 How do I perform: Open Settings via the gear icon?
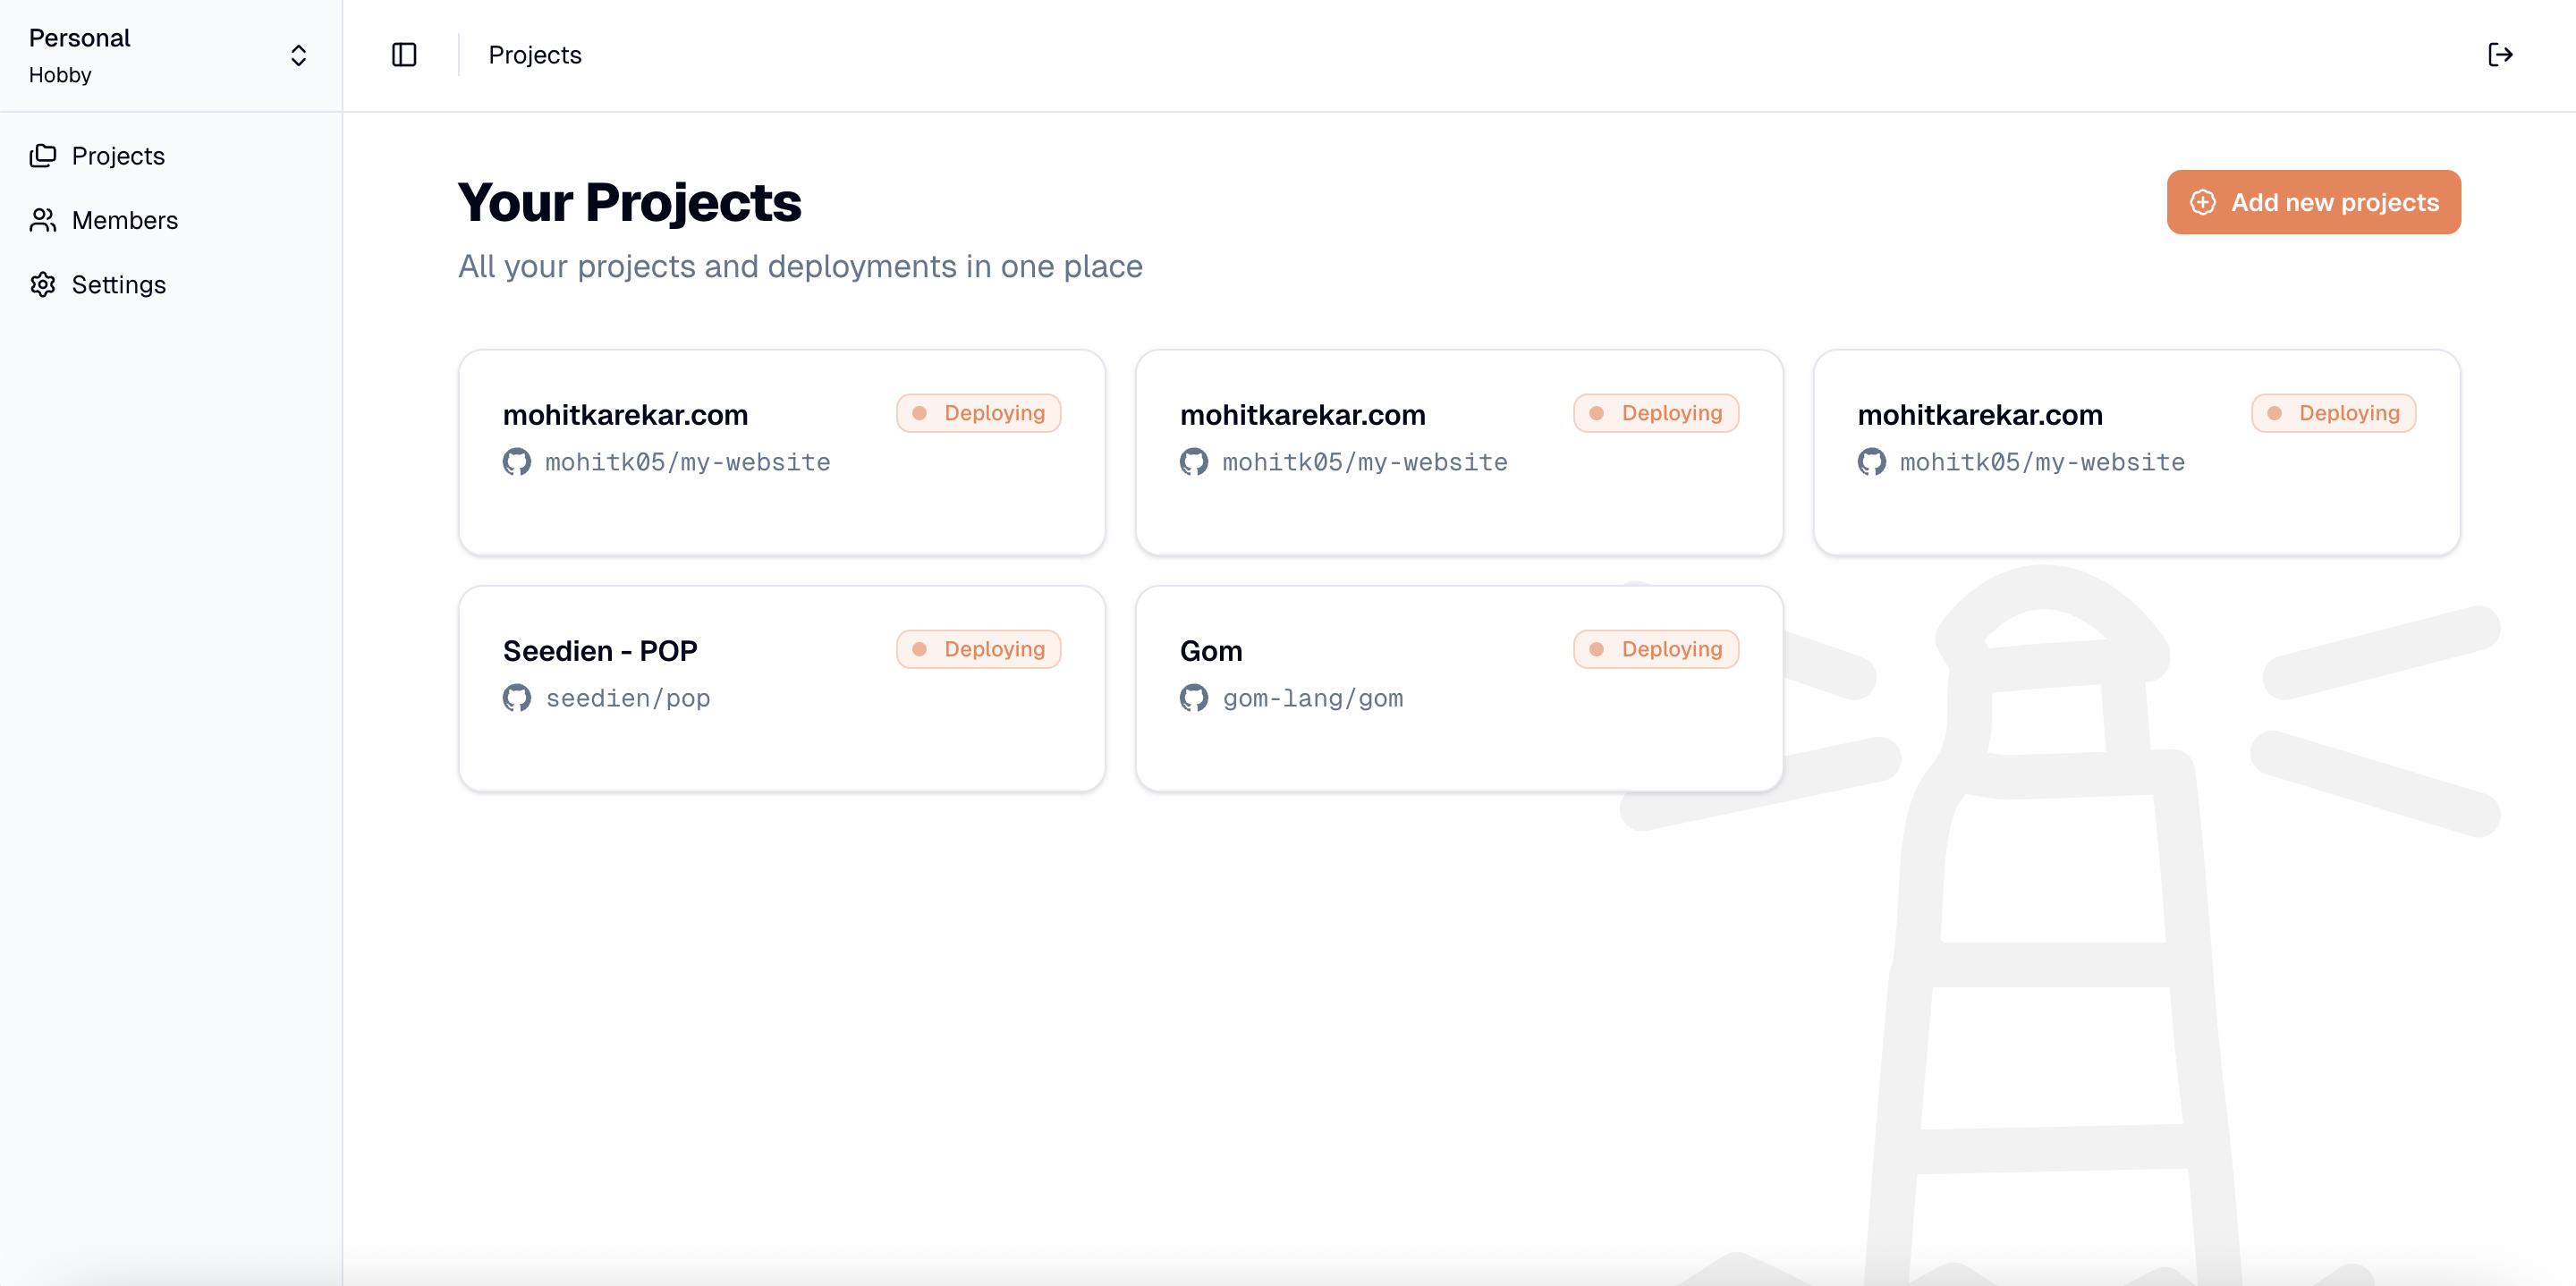tap(44, 284)
